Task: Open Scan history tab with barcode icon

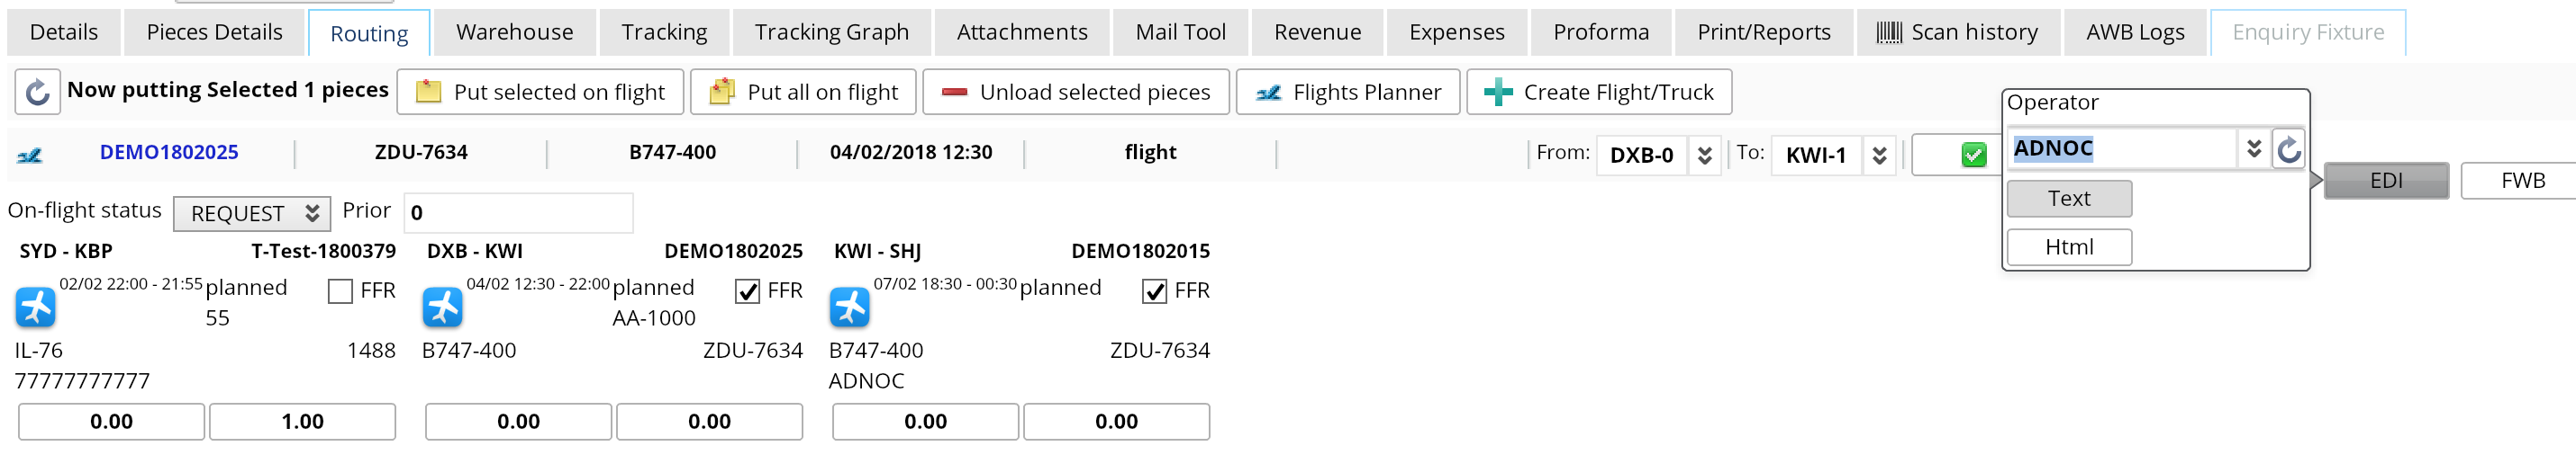Action: (1958, 32)
